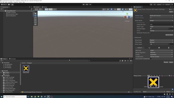This screenshot has width=174, height=98.
Task: Toggle scene lighting bulb icon
Action: point(111,9)
